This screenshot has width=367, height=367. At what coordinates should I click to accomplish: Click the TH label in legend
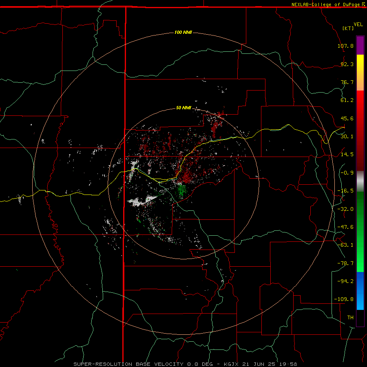point(350,318)
